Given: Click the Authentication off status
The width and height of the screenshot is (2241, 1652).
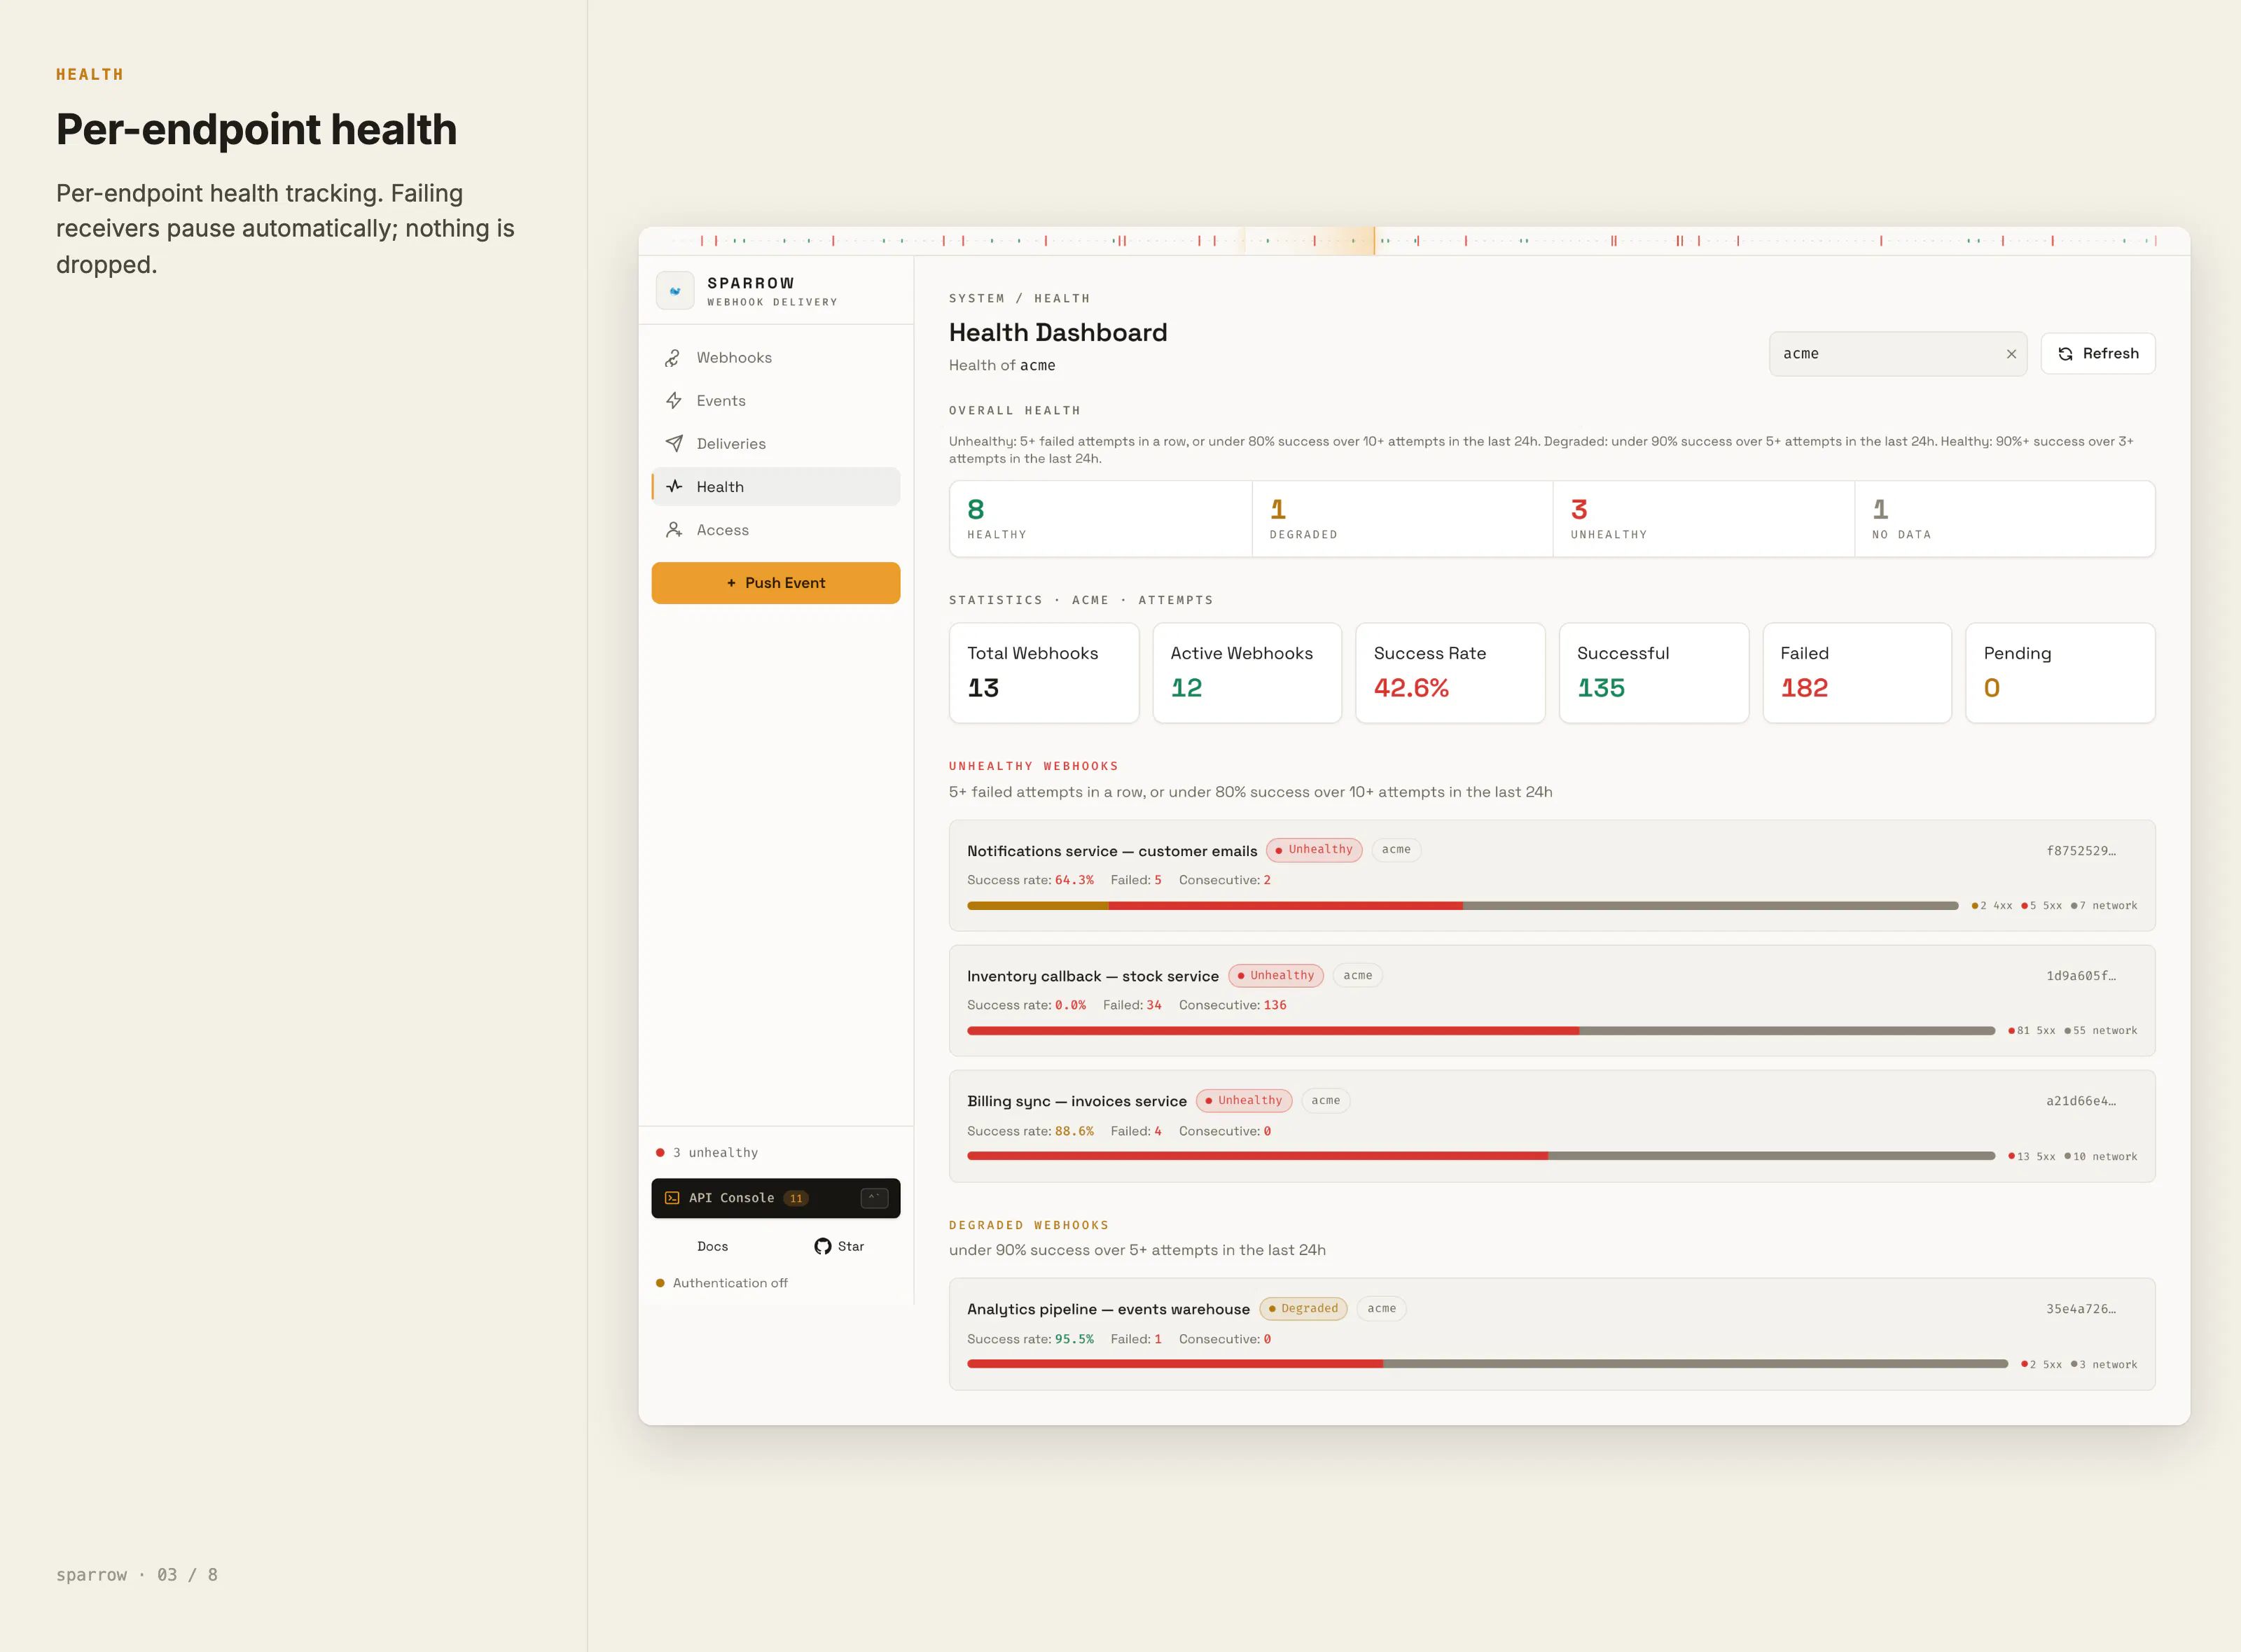Looking at the screenshot, I should [721, 1283].
